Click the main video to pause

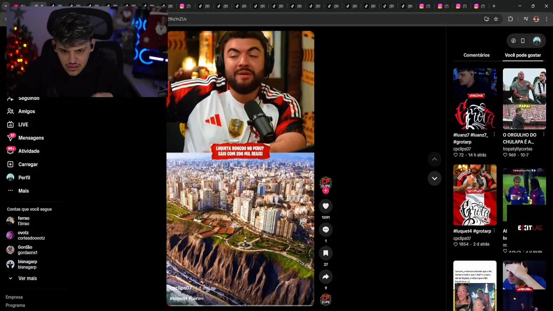point(240,168)
